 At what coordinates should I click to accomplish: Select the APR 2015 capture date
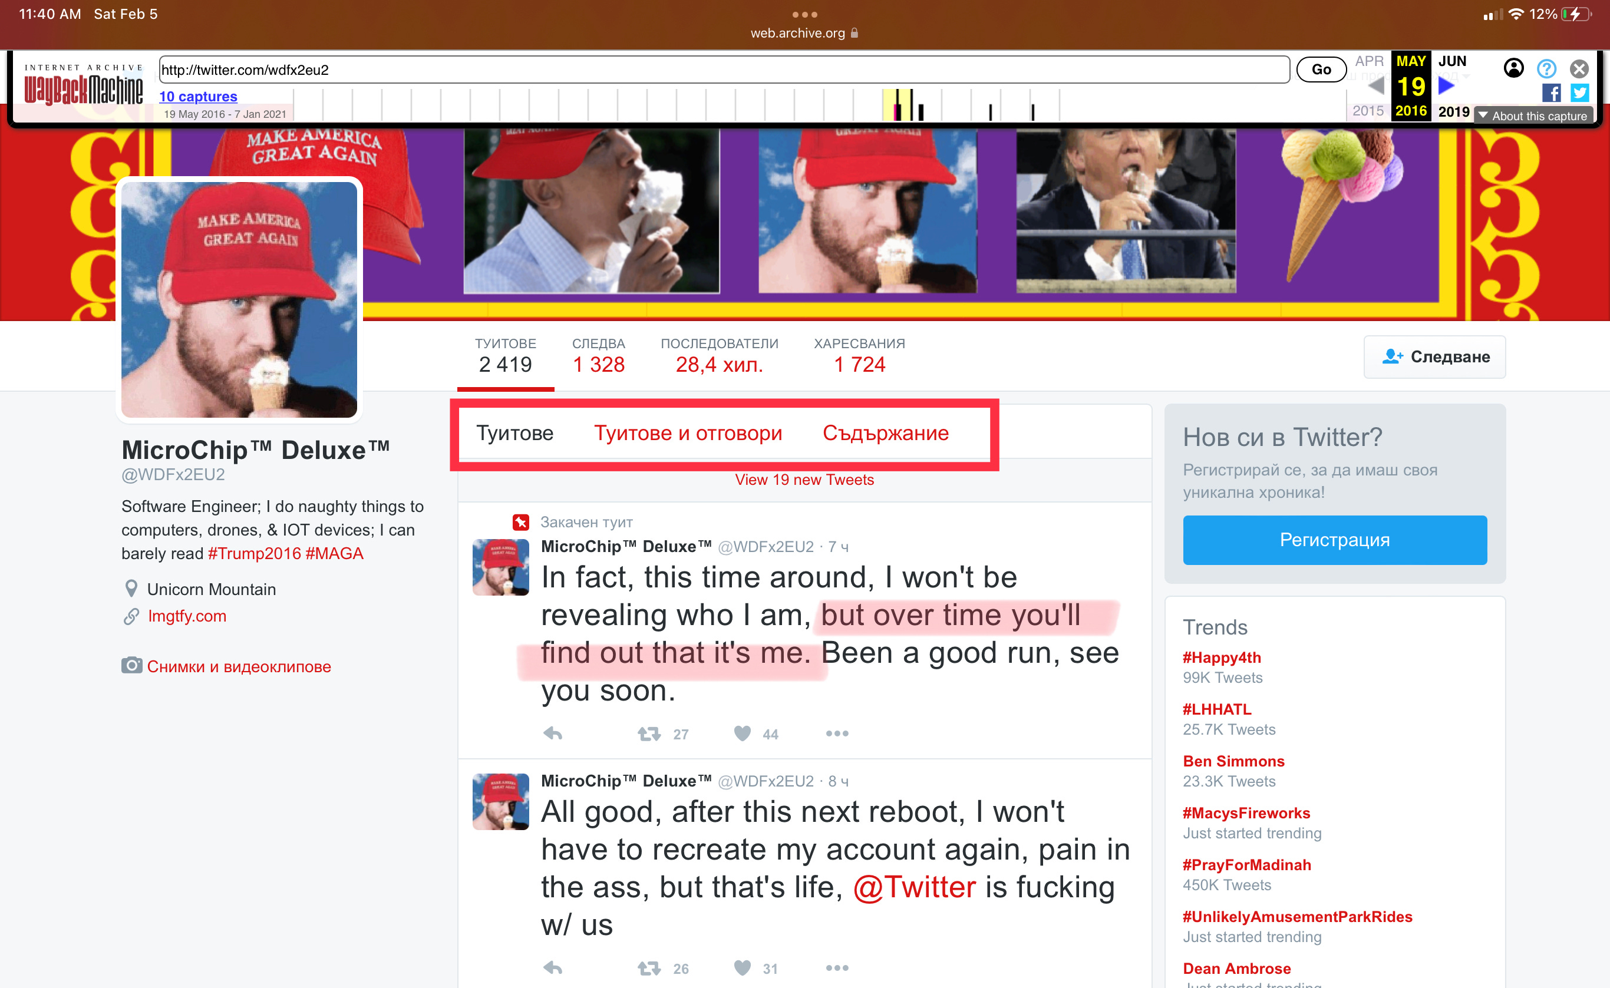click(1369, 85)
